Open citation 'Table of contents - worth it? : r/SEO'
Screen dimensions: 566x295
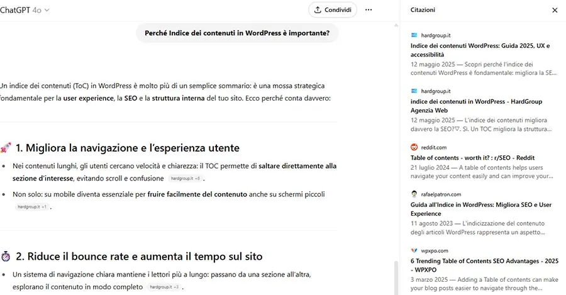point(472,158)
